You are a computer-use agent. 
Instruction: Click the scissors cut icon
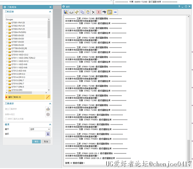[x=77, y=12]
